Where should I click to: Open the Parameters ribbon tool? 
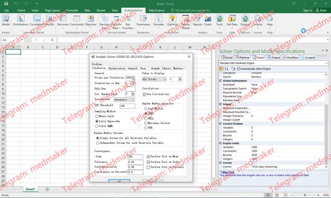[x=143, y=19]
